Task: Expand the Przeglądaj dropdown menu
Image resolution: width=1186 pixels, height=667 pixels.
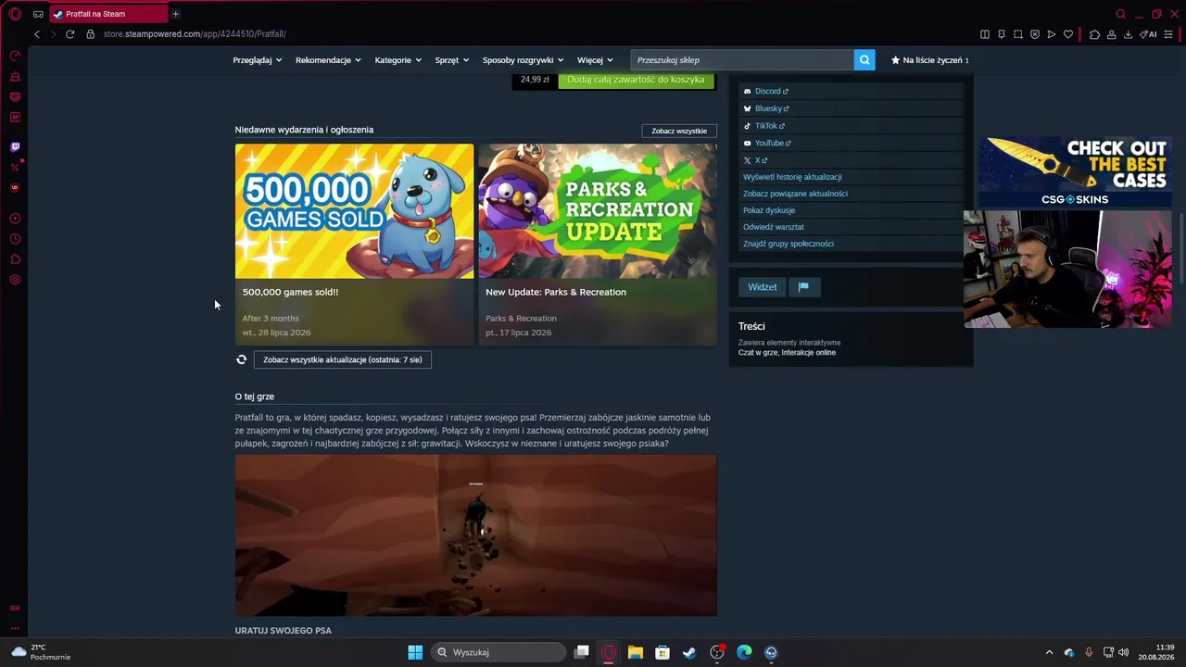Action: (x=258, y=60)
